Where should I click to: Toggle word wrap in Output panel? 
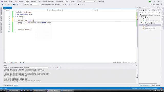(x=60, y=68)
